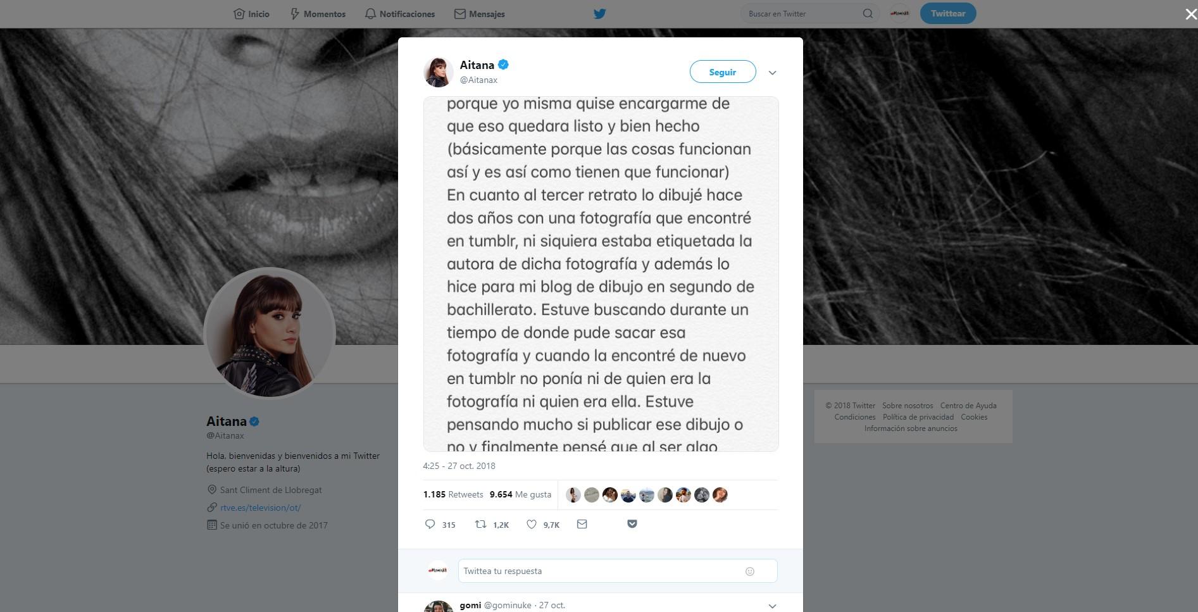View the 1.185 Retweets list
This screenshot has width=1198, height=612.
click(453, 494)
